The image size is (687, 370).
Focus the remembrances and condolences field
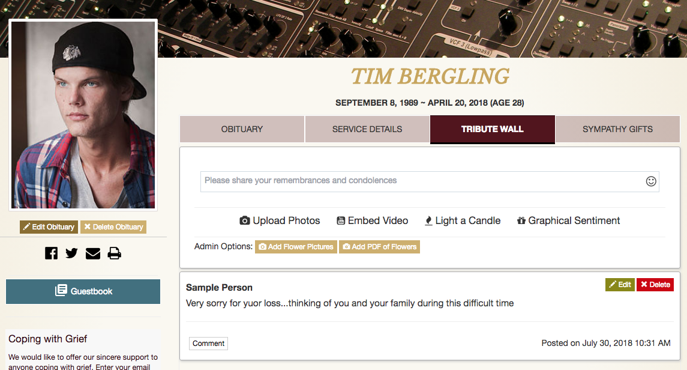(x=420, y=181)
